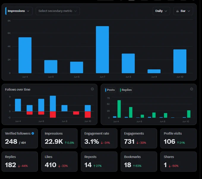This screenshot has height=179, width=202.
Task: Click the Profile visits 106 card
Action: click(x=179, y=138)
